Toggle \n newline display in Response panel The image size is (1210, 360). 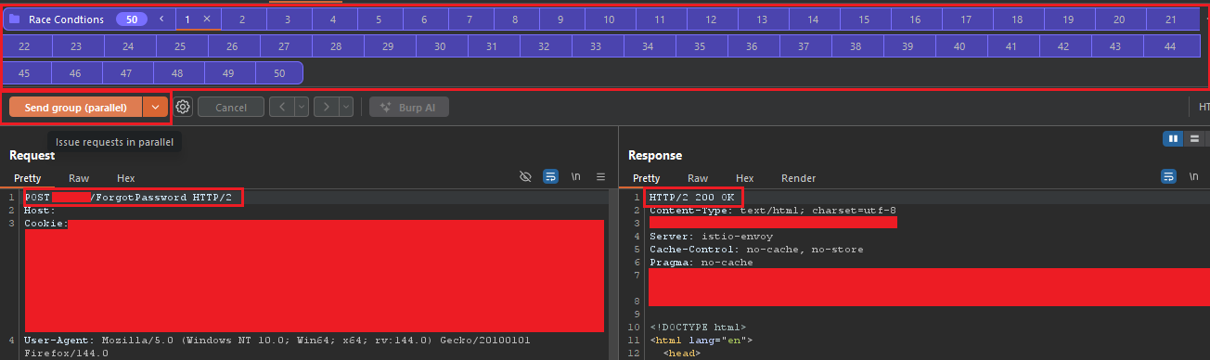[x=1194, y=176]
